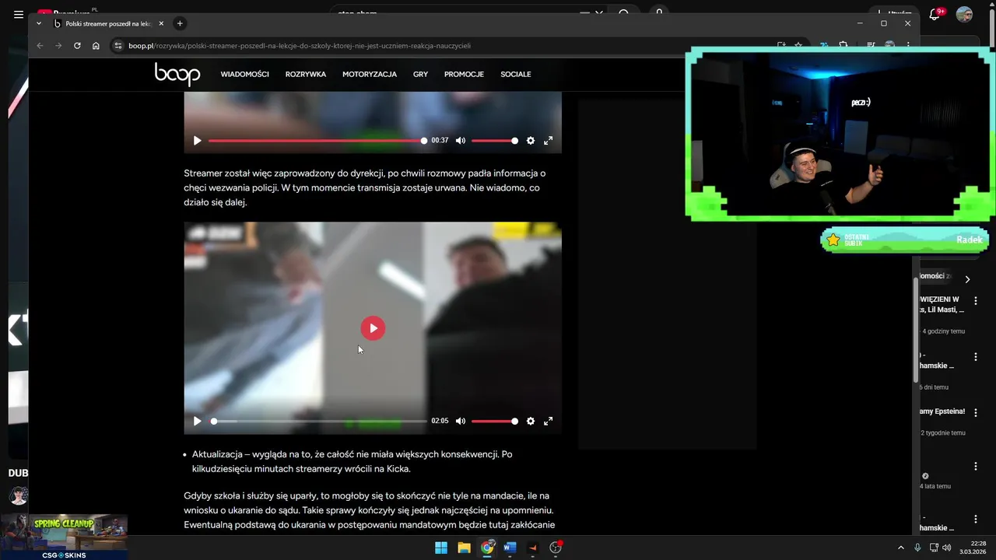Open the browser home page

click(96, 46)
